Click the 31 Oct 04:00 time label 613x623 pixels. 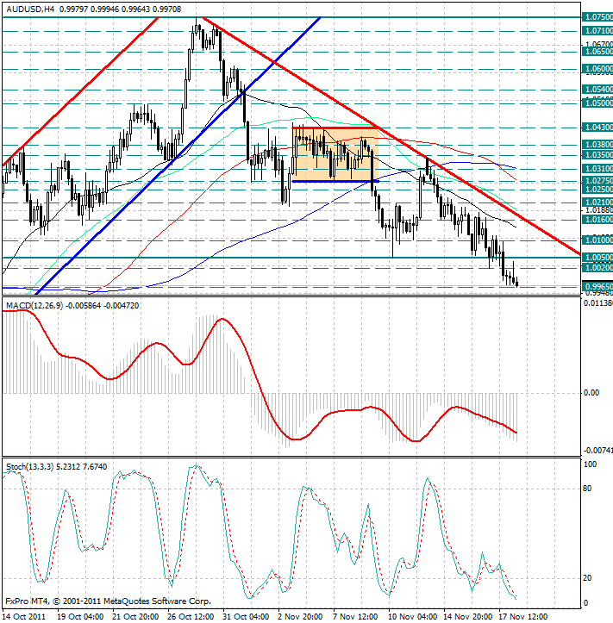tap(246, 617)
